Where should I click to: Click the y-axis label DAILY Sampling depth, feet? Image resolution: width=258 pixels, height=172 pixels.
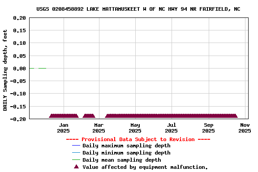(5, 70)
